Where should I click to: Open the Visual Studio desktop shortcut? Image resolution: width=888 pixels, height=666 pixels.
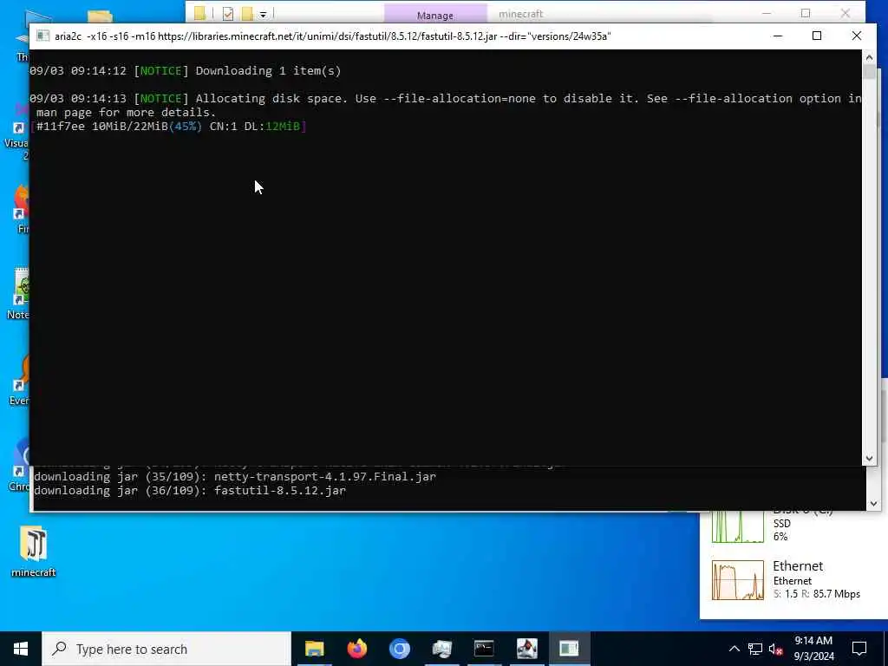coord(17,129)
